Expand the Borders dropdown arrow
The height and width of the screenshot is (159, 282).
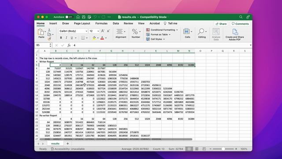pyautogui.click(x=87, y=38)
